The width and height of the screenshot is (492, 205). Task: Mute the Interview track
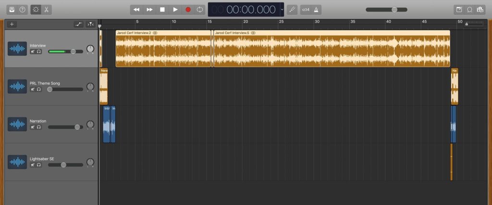click(33, 51)
